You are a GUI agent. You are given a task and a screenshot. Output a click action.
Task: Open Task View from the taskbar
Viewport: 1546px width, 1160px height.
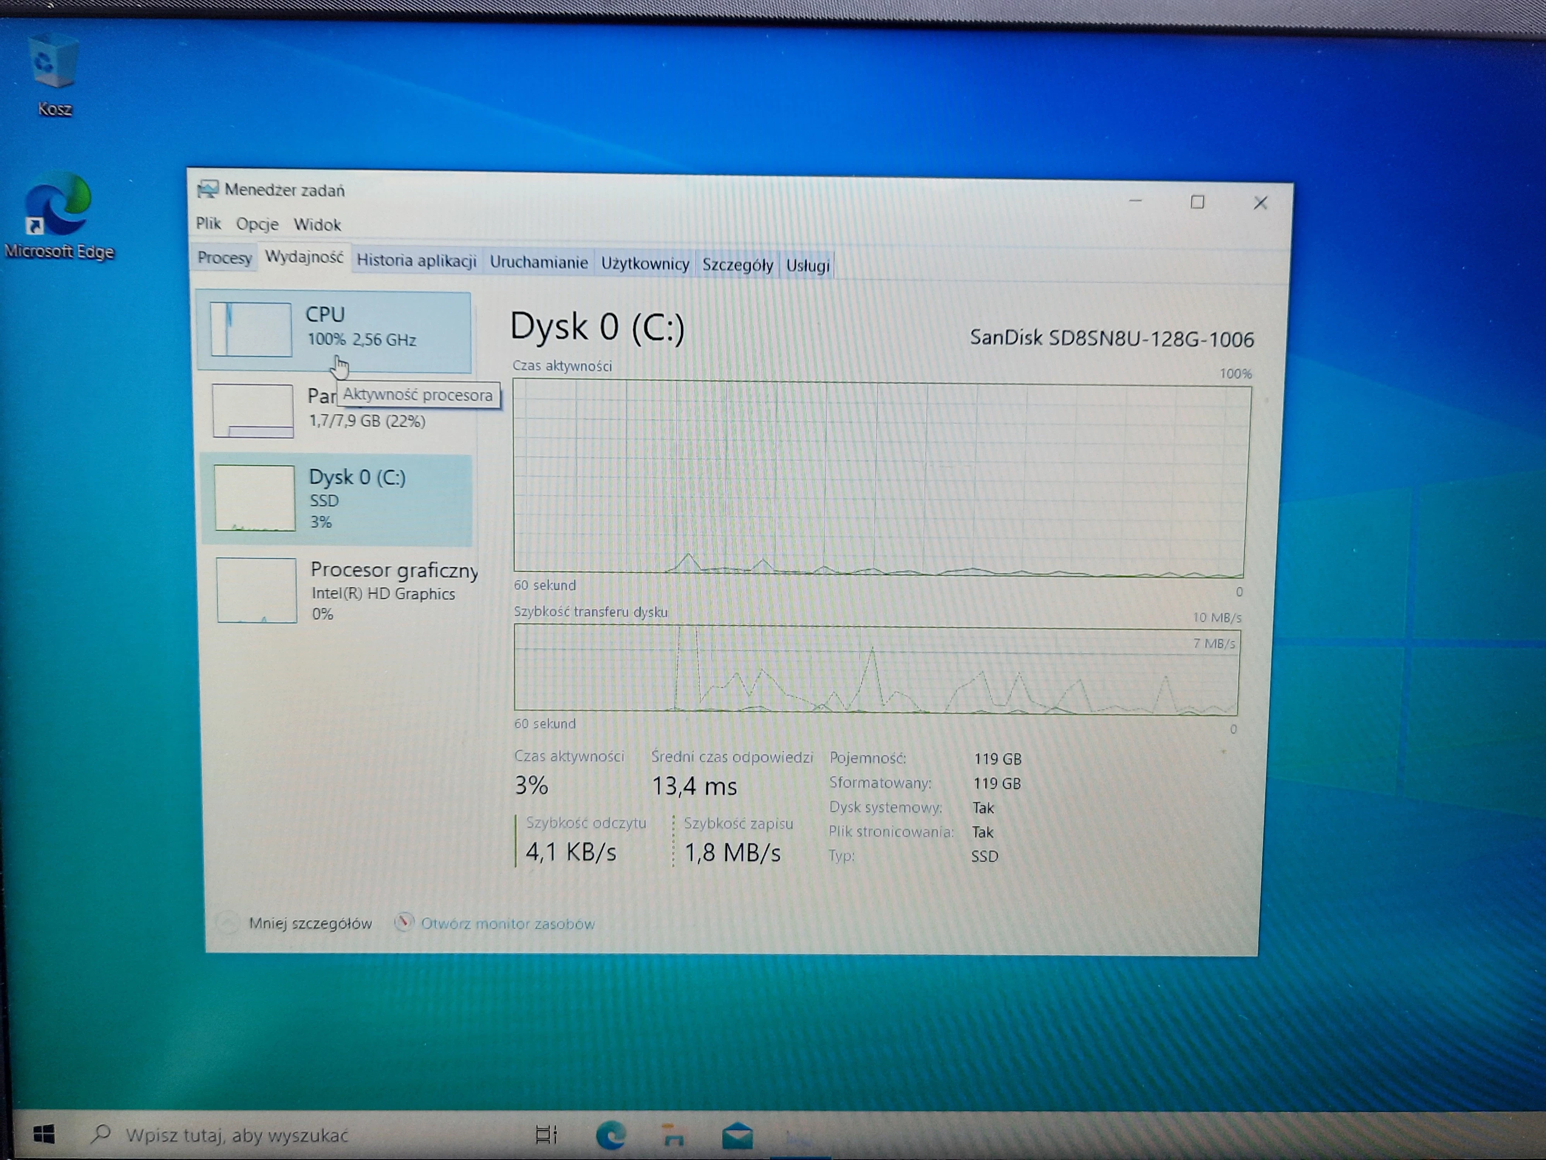pyautogui.click(x=546, y=1134)
